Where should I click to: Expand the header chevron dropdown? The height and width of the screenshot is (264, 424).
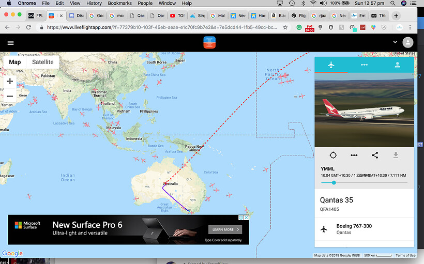coord(395,42)
